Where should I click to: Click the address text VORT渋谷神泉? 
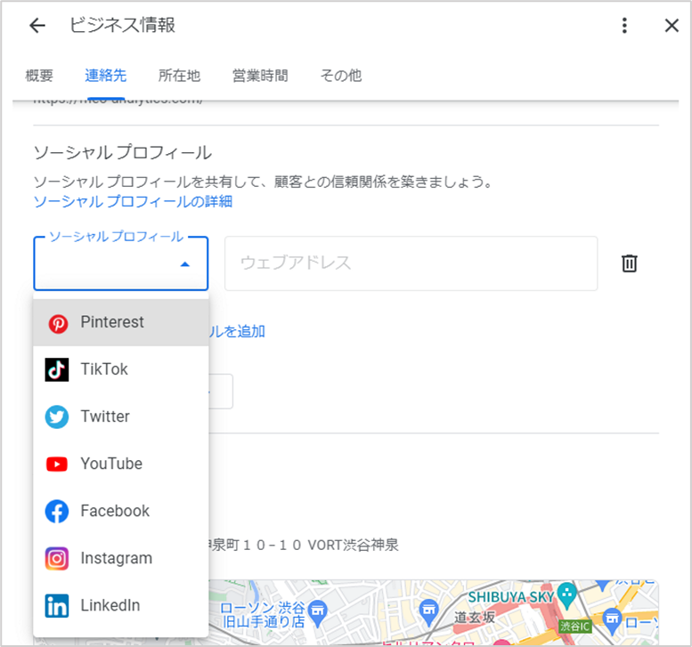coord(353,546)
